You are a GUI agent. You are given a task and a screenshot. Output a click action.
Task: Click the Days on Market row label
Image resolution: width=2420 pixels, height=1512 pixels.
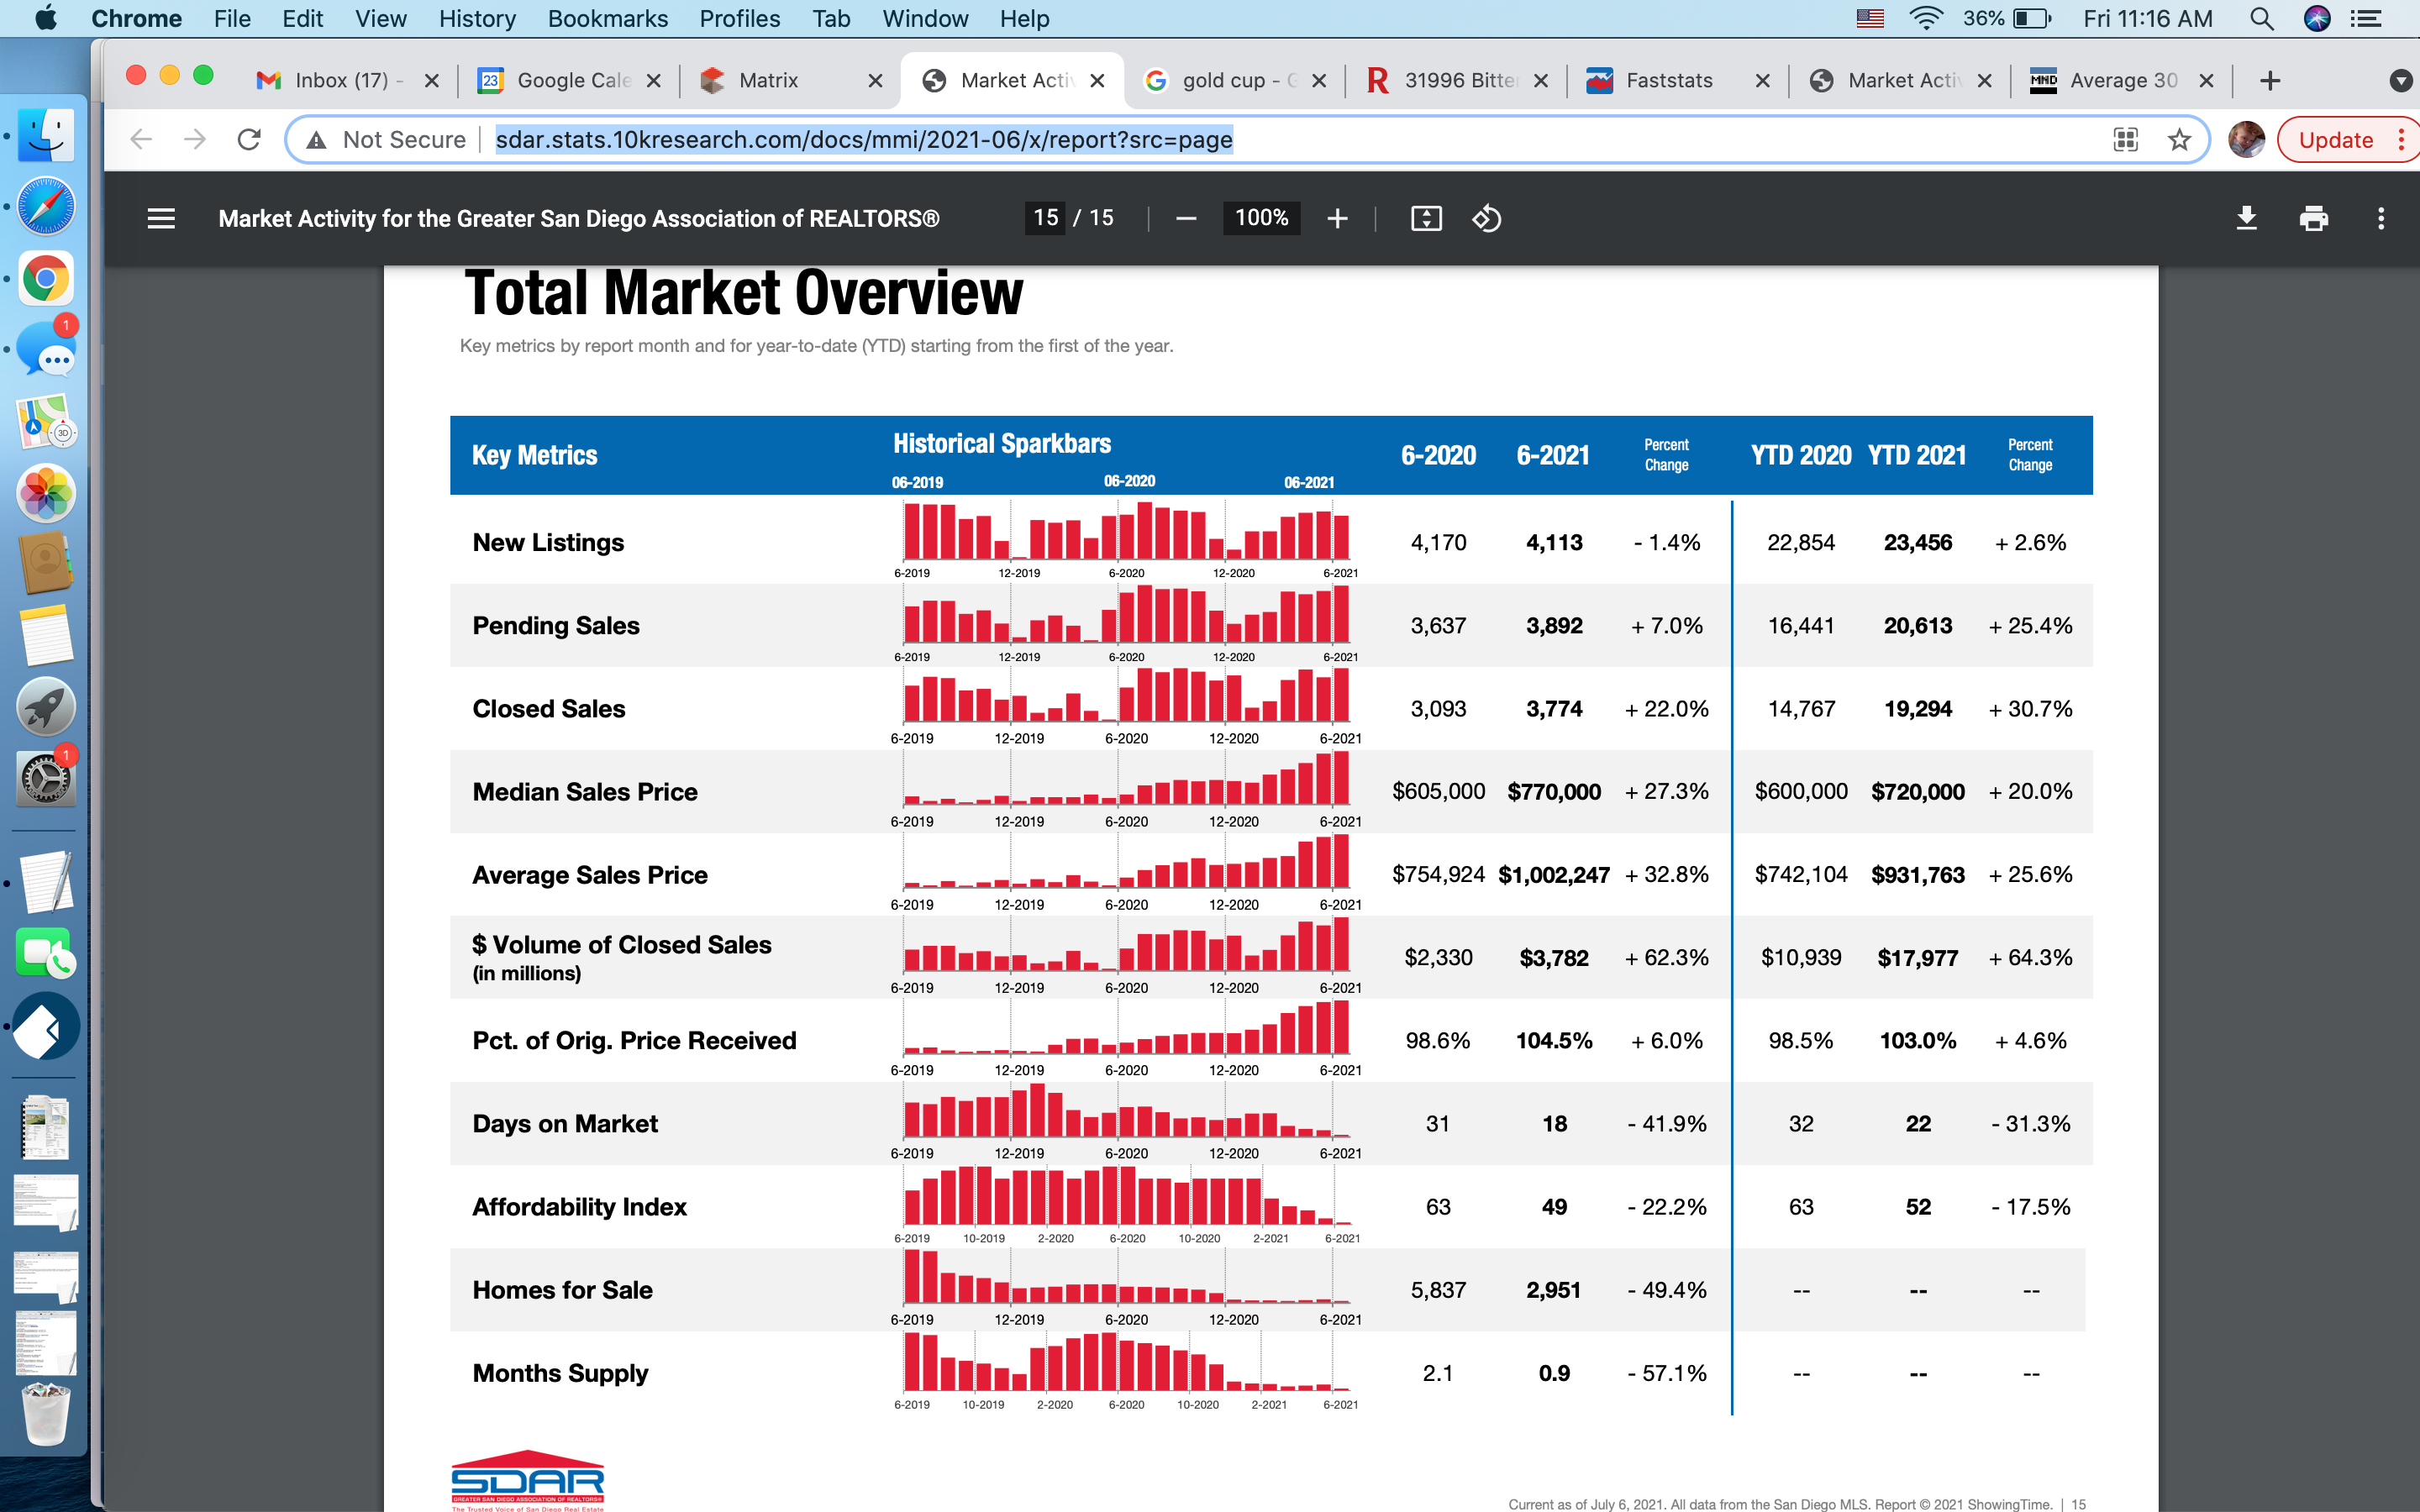click(x=565, y=1124)
